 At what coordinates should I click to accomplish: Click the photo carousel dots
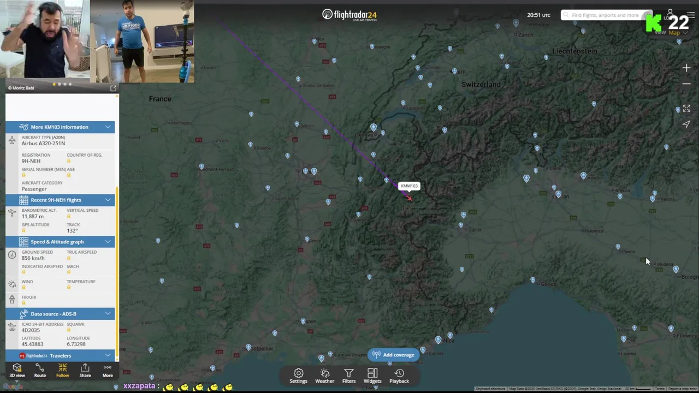click(62, 84)
